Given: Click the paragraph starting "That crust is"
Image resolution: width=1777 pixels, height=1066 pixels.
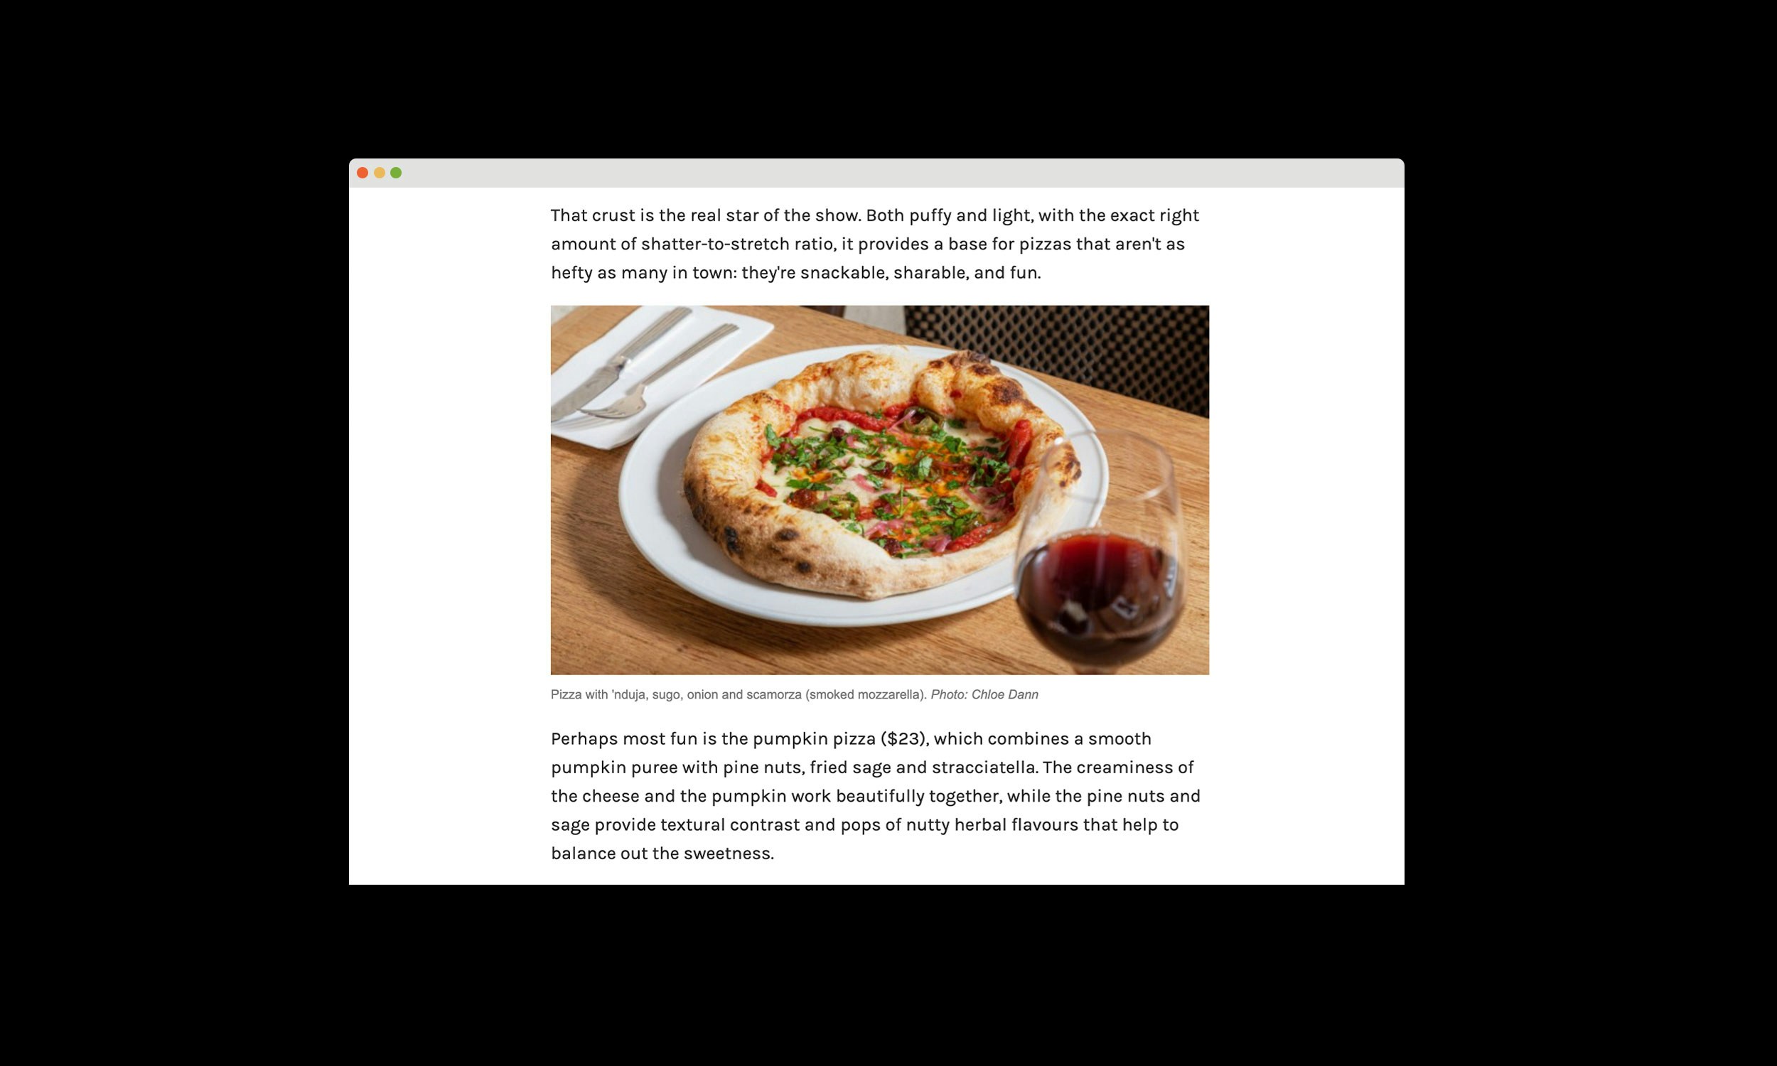Looking at the screenshot, I should coord(875,244).
